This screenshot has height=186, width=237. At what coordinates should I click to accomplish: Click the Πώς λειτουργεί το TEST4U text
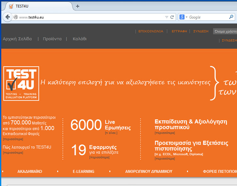point(27,147)
